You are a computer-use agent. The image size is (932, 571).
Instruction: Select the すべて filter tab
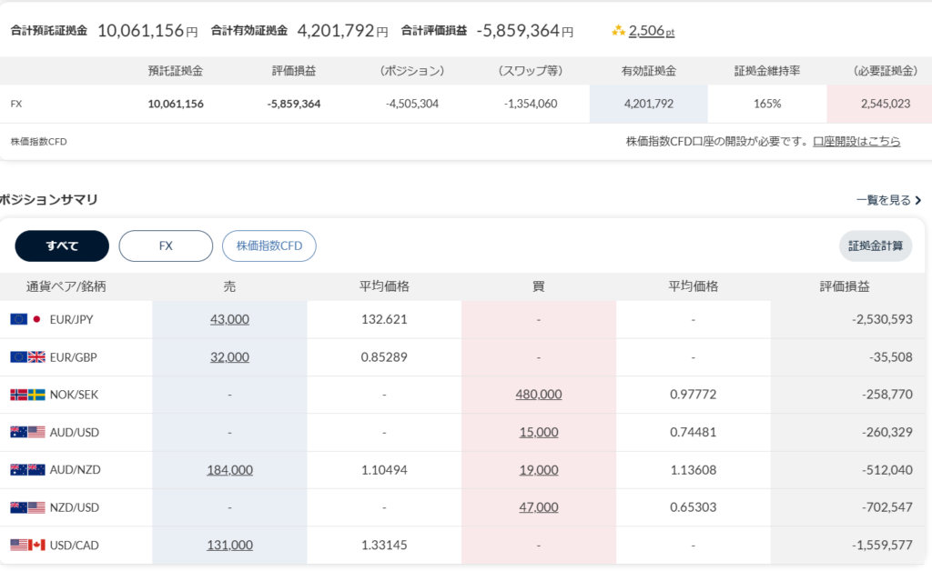pos(62,245)
